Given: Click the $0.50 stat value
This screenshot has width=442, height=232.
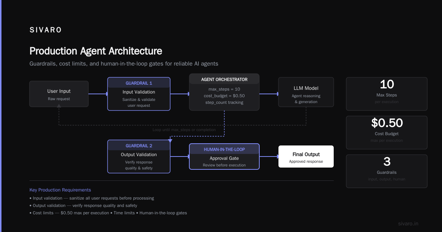Looking at the screenshot, I should pos(387,123).
